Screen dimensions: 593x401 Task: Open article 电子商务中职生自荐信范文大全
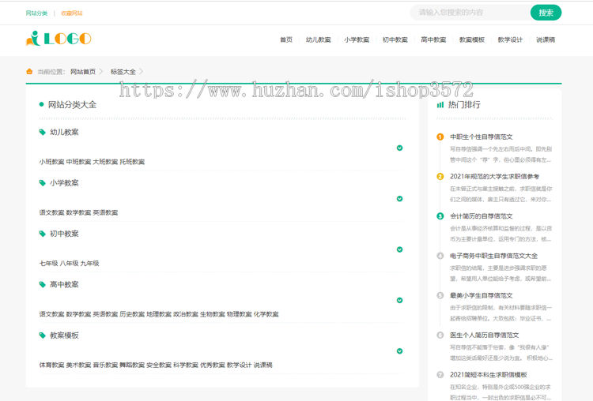tap(494, 256)
